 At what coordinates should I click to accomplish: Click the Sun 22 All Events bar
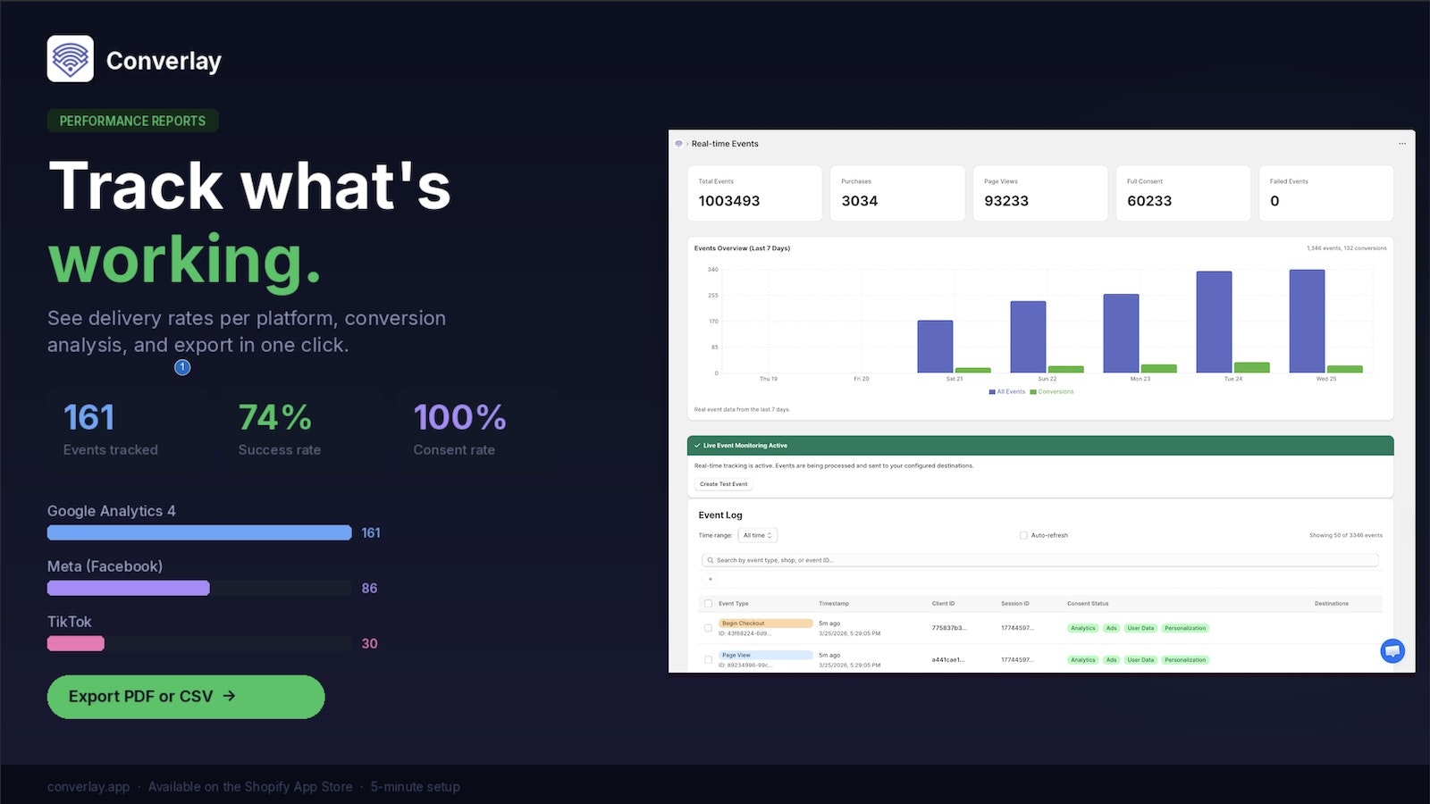pyautogui.click(x=1028, y=337)
